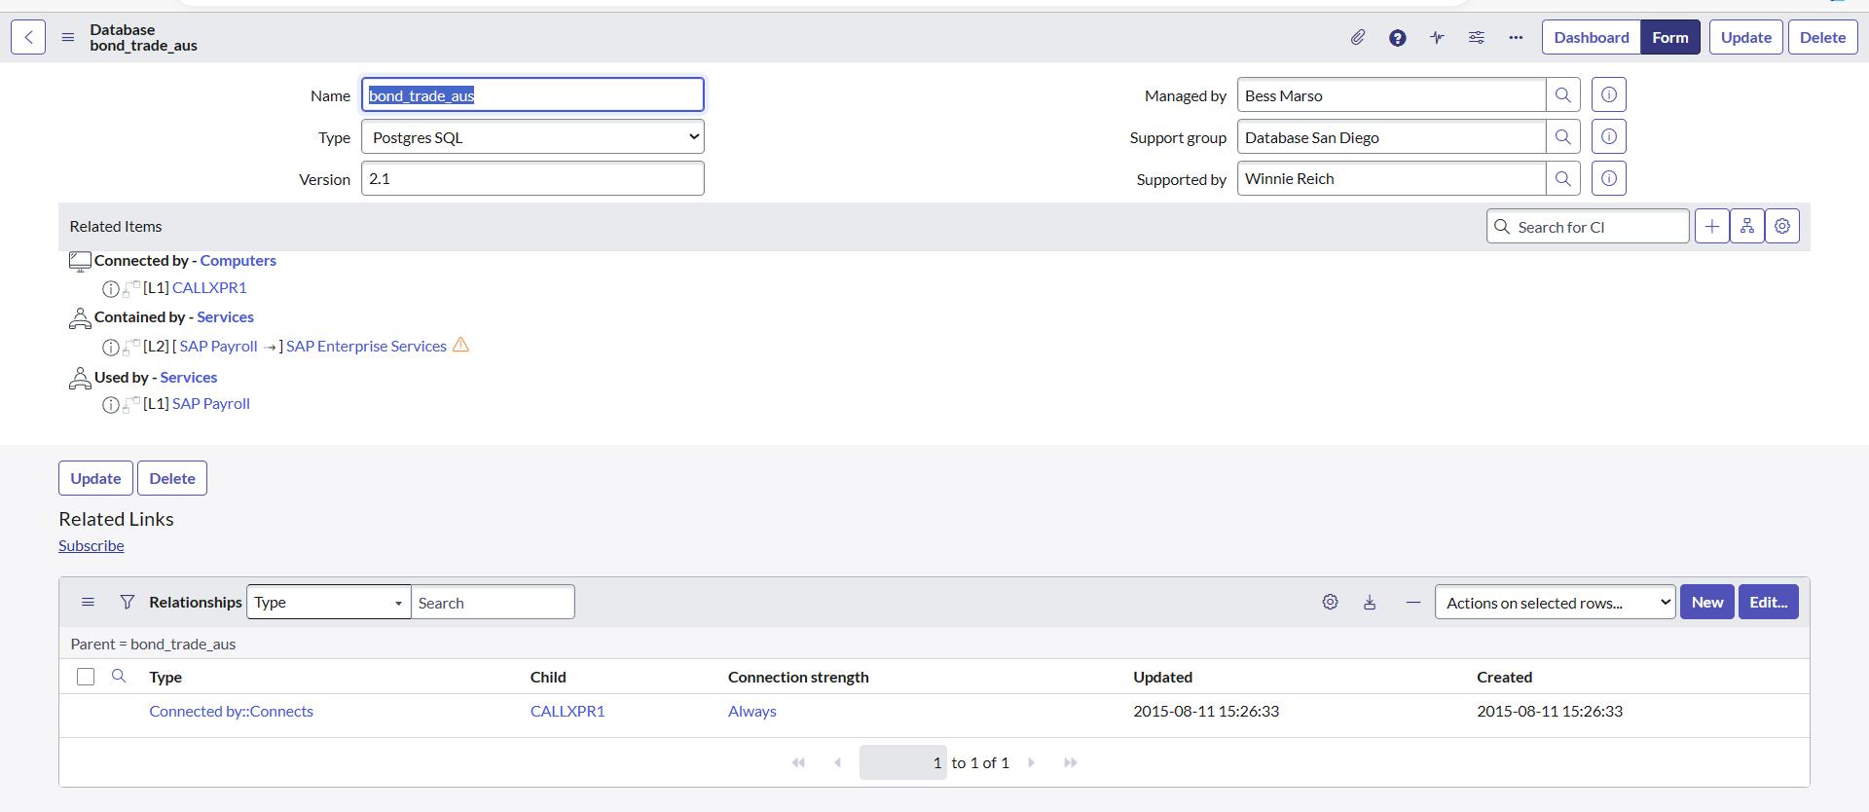This screenshot has width=1869, height=812.
Task: Open the Computers link under Connected by
Action: [238, 260]
